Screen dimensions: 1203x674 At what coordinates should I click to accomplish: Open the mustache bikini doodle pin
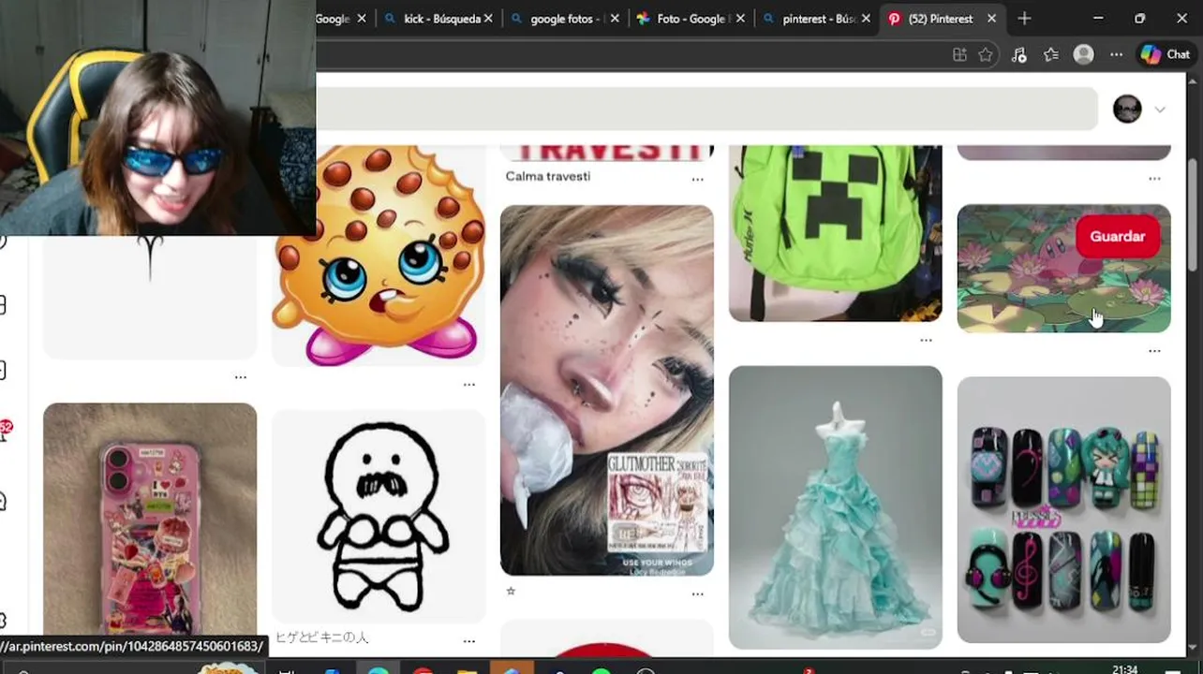pos(379,516)
